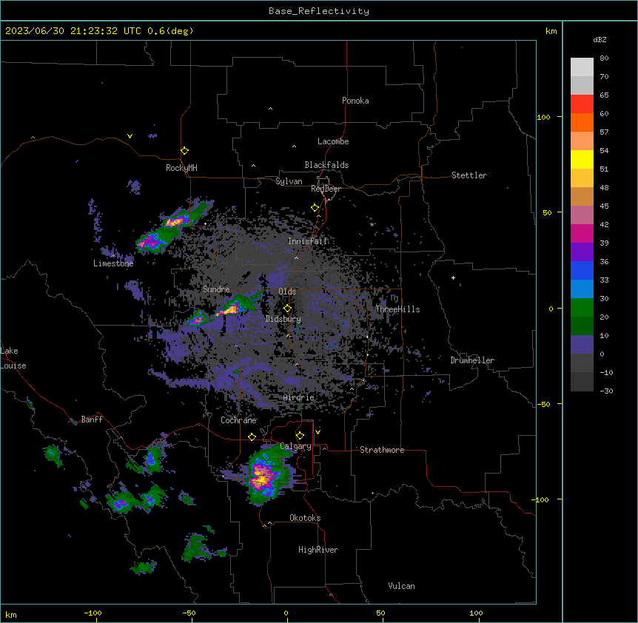Image resolution: width=638 pixels, height=623 pixels.
Task: Click the Stettler city label
Action: click(469, 175)
